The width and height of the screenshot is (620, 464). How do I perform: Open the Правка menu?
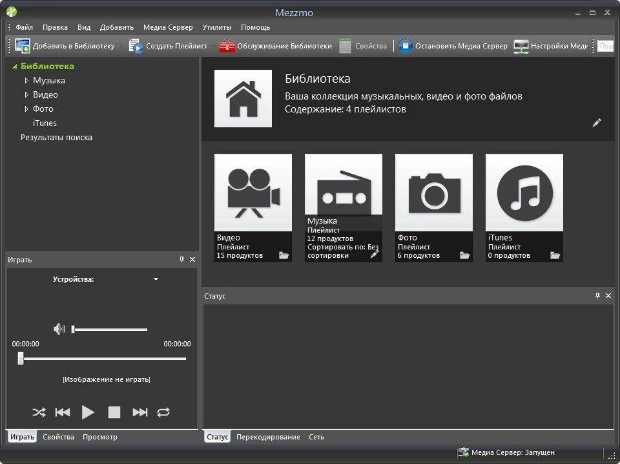[x=55, y=27]
